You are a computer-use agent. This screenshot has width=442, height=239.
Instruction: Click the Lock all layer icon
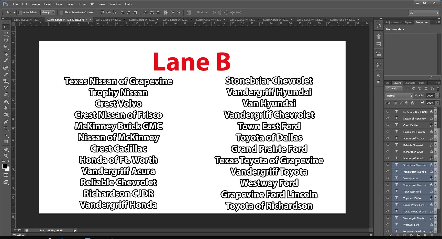[412, 103]
